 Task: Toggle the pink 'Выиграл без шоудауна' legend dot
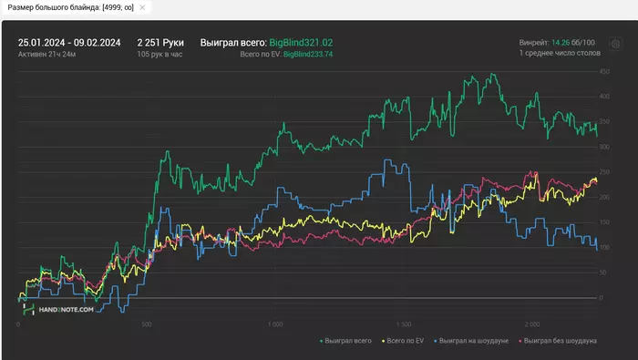tap(520, 341)
